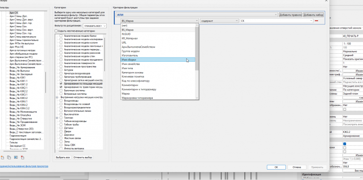Screen dimensions: 363x180
Task: Select the Арм СК filter
Action: click(14, 13)
